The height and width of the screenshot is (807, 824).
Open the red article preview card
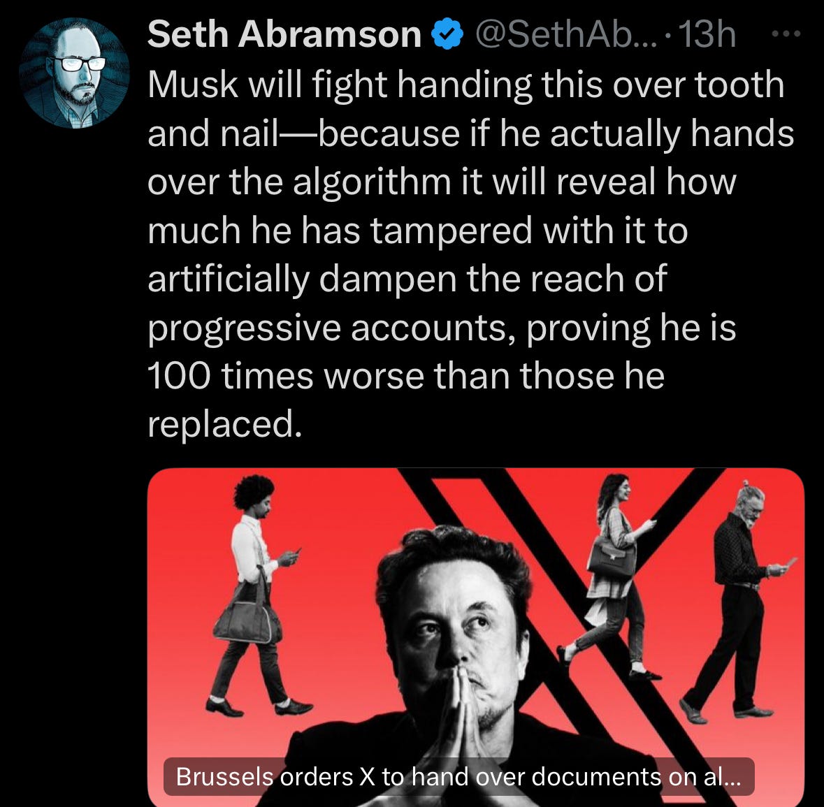point(475,637)
